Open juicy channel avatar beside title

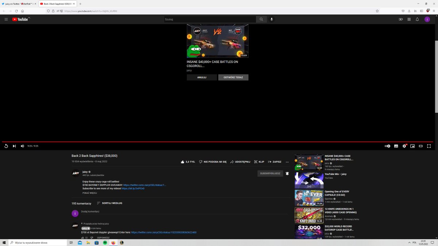coord(76,173)
